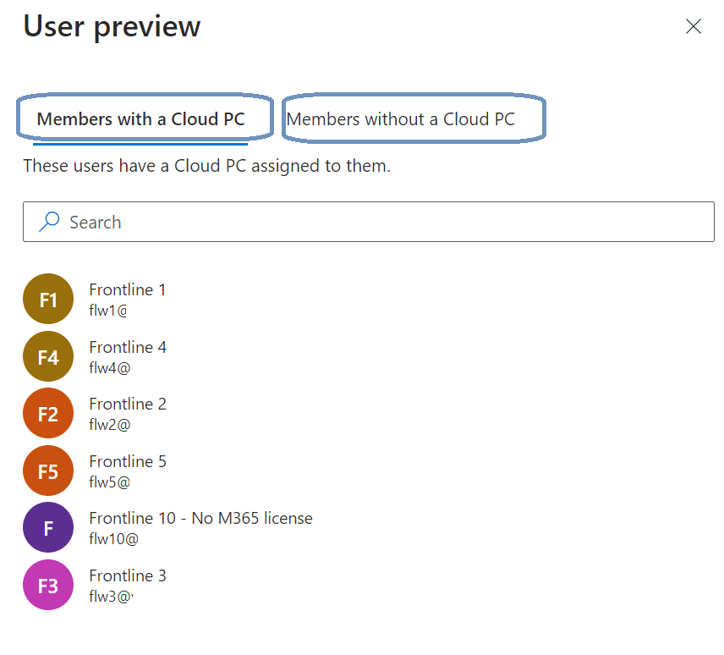Click the flw10@ email address
724x655 pixels.
point(112,538)
